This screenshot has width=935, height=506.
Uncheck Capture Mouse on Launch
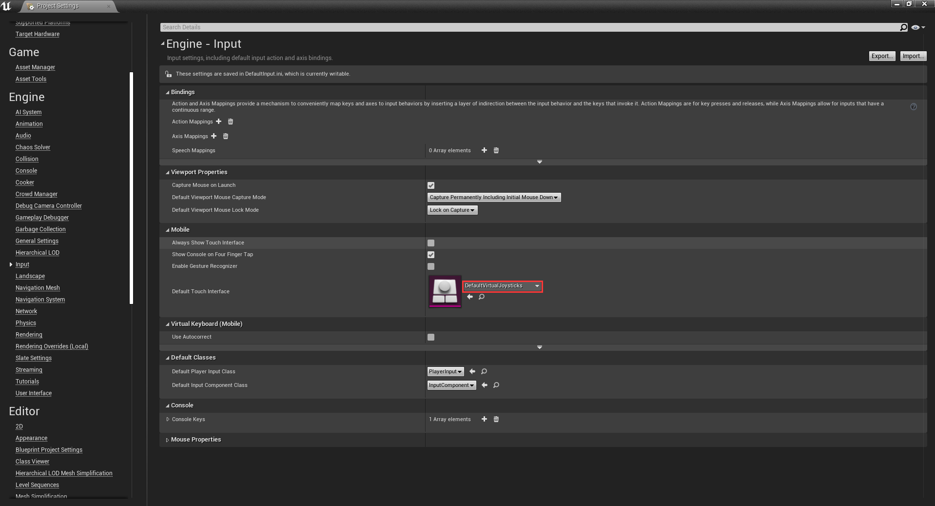click(x=431, y=185)
